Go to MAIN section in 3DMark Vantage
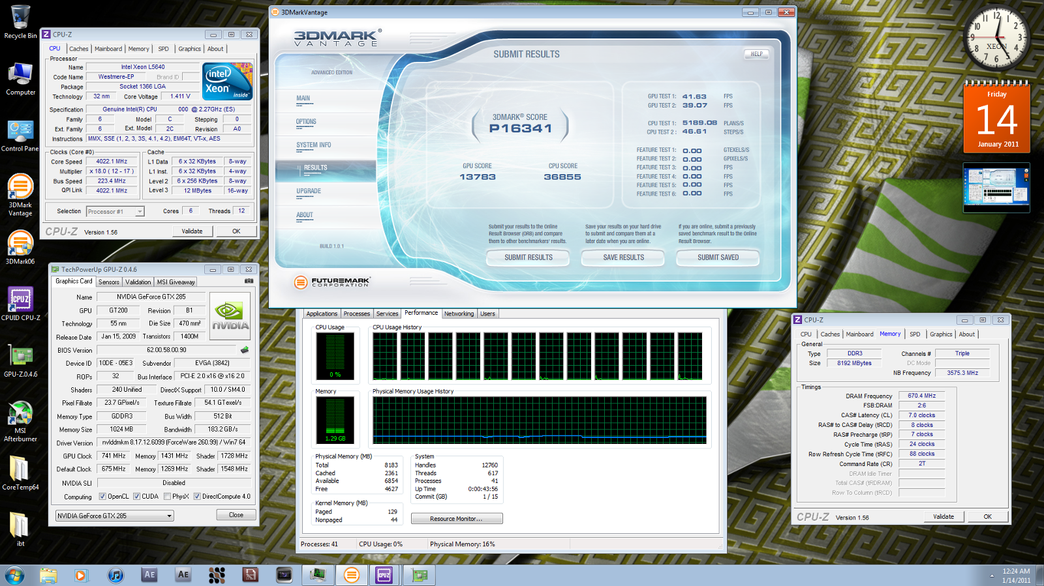The width and height of the screenshot is (1044, 586). [303, 99]
